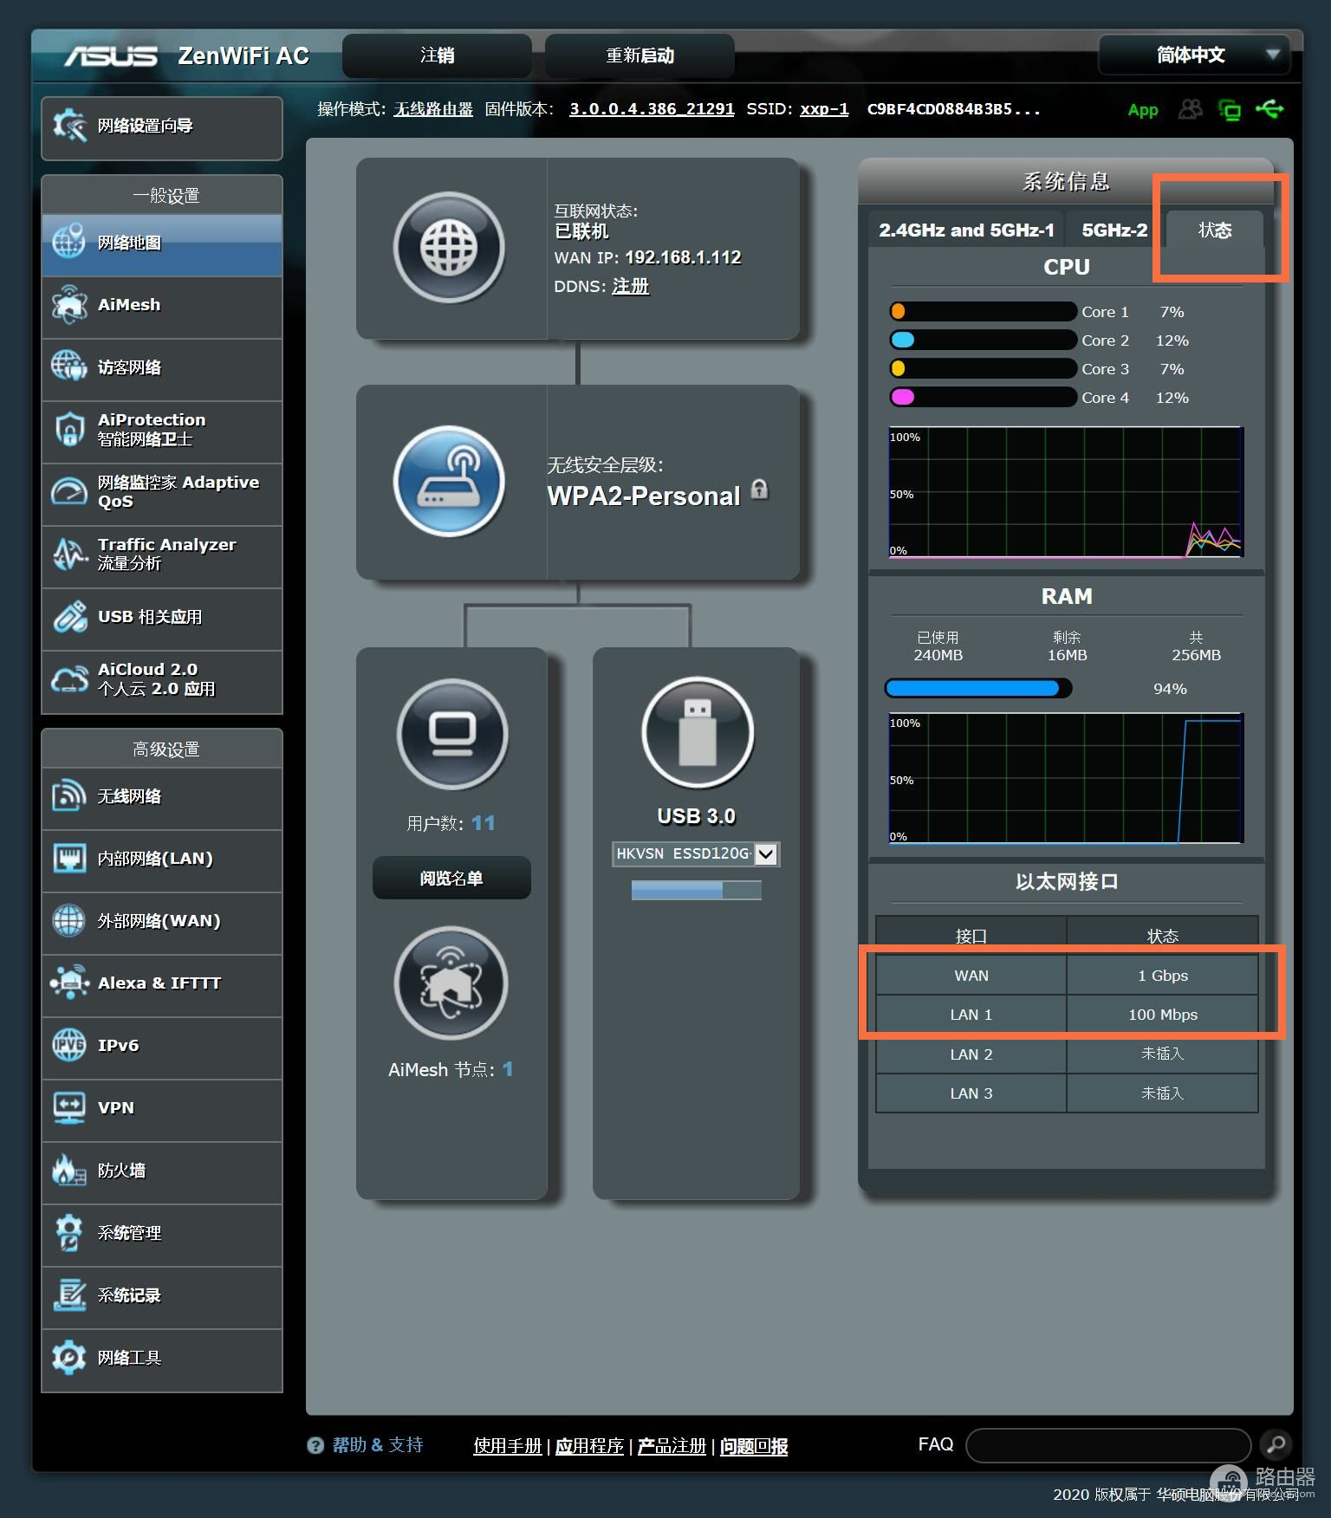Click the FAQ search magnifier icon
This screenshot has width=1331, height=1518.
pyautogui.click(x=1276, y=1444)
